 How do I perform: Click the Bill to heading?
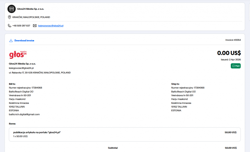12,84
